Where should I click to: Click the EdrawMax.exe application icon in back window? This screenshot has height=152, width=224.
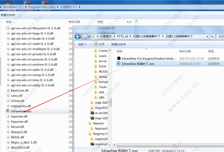pos(8,111)
